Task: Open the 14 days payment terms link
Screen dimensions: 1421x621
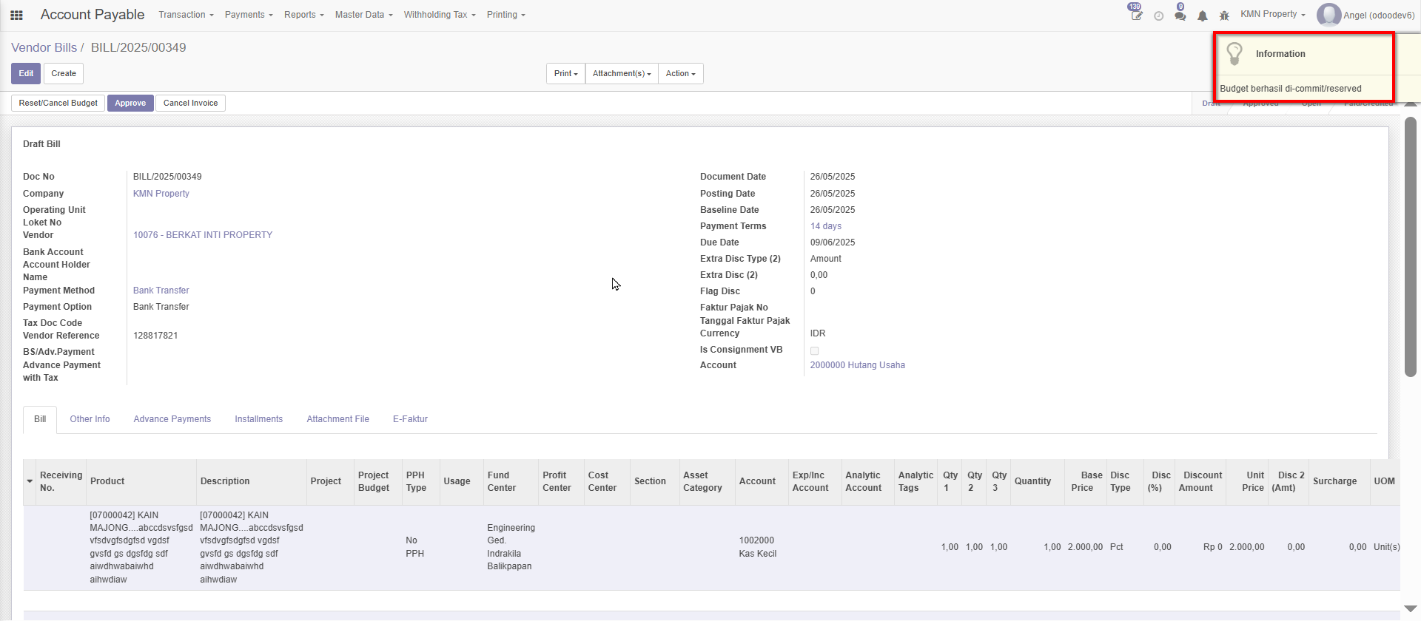Action: click(x=826, y=226)
